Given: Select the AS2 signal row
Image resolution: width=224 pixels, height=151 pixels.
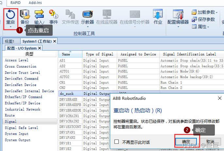Looking at the screenshot, I should tap(141, 66).
